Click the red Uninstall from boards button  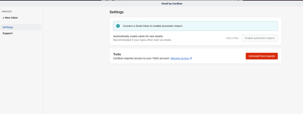click(262, 56)
